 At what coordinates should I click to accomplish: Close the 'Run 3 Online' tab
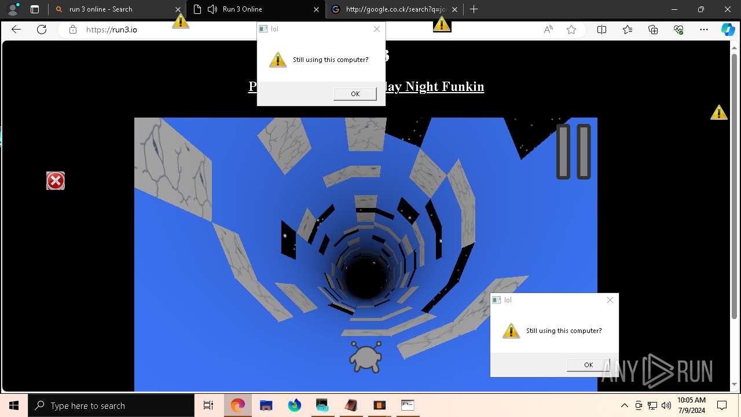[x=317, y=9]
